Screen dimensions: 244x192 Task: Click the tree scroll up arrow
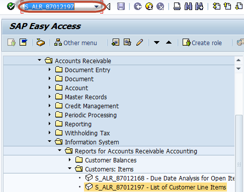click(238, 60)
